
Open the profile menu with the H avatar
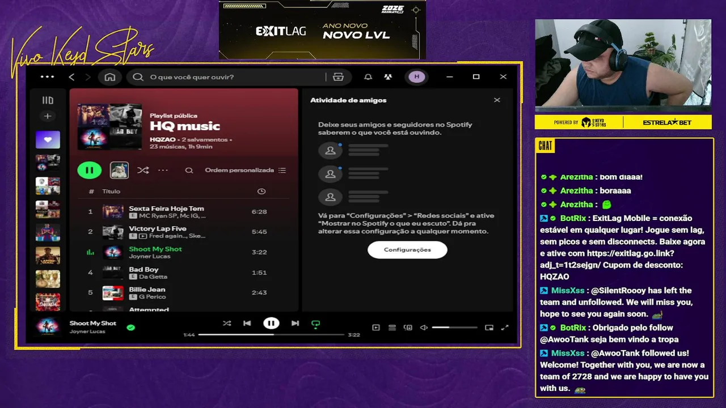[x=417, y=77]
